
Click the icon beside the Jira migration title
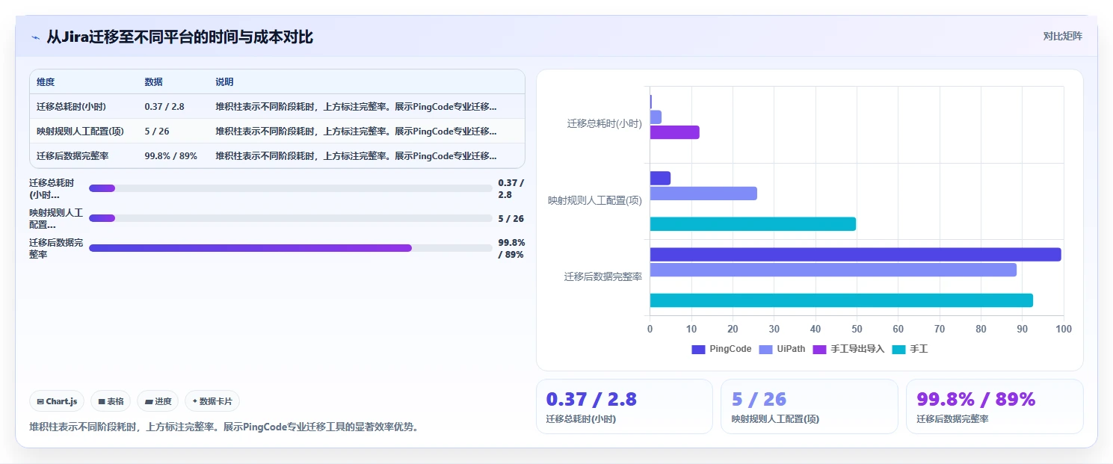pyautogui.click(x=35, y=37)
